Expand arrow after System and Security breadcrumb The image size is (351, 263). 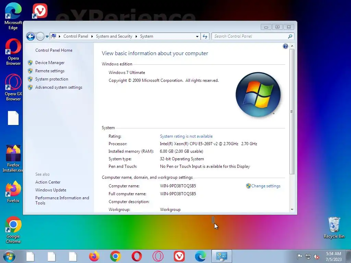136,36
